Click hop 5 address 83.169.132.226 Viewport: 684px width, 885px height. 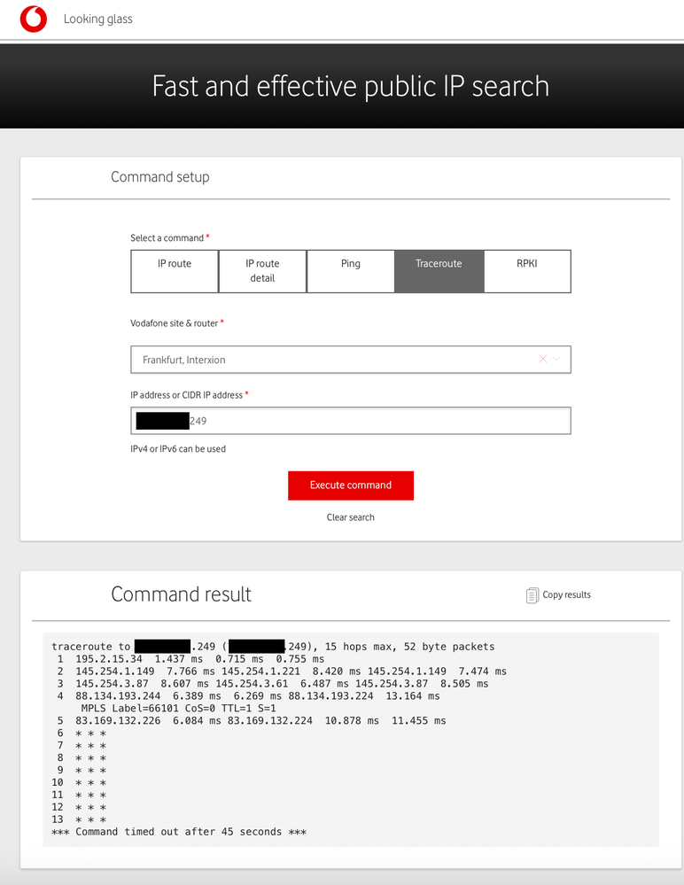[x=118, y=721]
